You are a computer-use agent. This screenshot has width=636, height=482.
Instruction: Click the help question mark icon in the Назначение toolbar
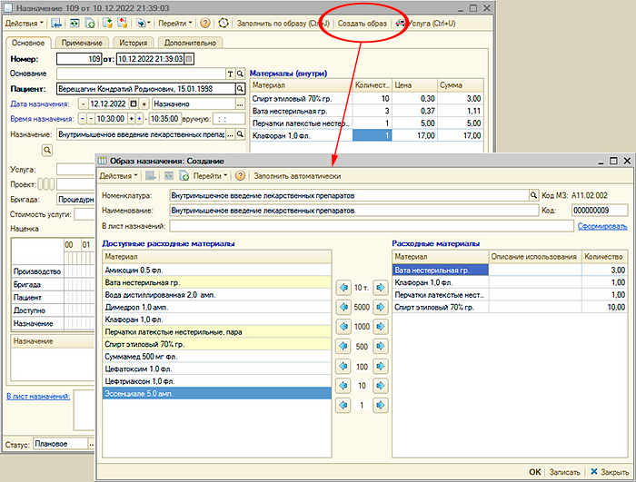[x=204, y=22]
